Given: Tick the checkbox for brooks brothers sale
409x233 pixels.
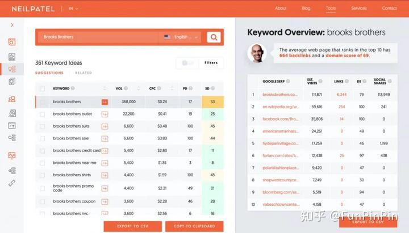Looking at the screenshot, I should (42, 139).
